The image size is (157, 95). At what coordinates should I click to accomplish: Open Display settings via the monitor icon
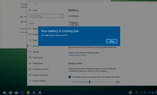tap(30, 28)
